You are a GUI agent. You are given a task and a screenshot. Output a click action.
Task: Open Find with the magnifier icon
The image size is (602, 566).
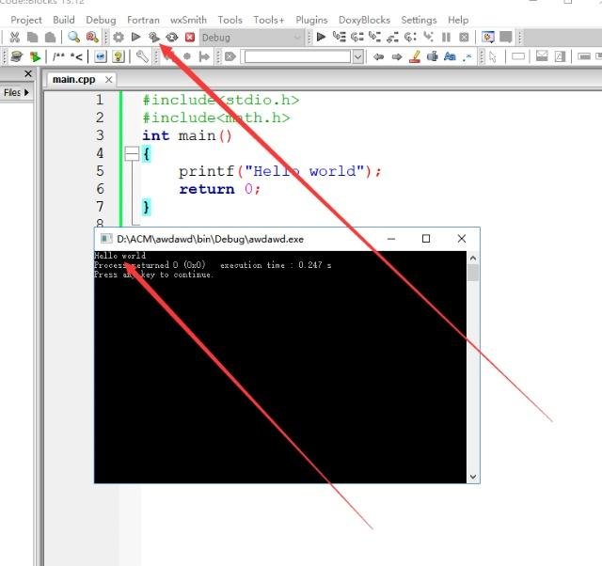point(73,38)
